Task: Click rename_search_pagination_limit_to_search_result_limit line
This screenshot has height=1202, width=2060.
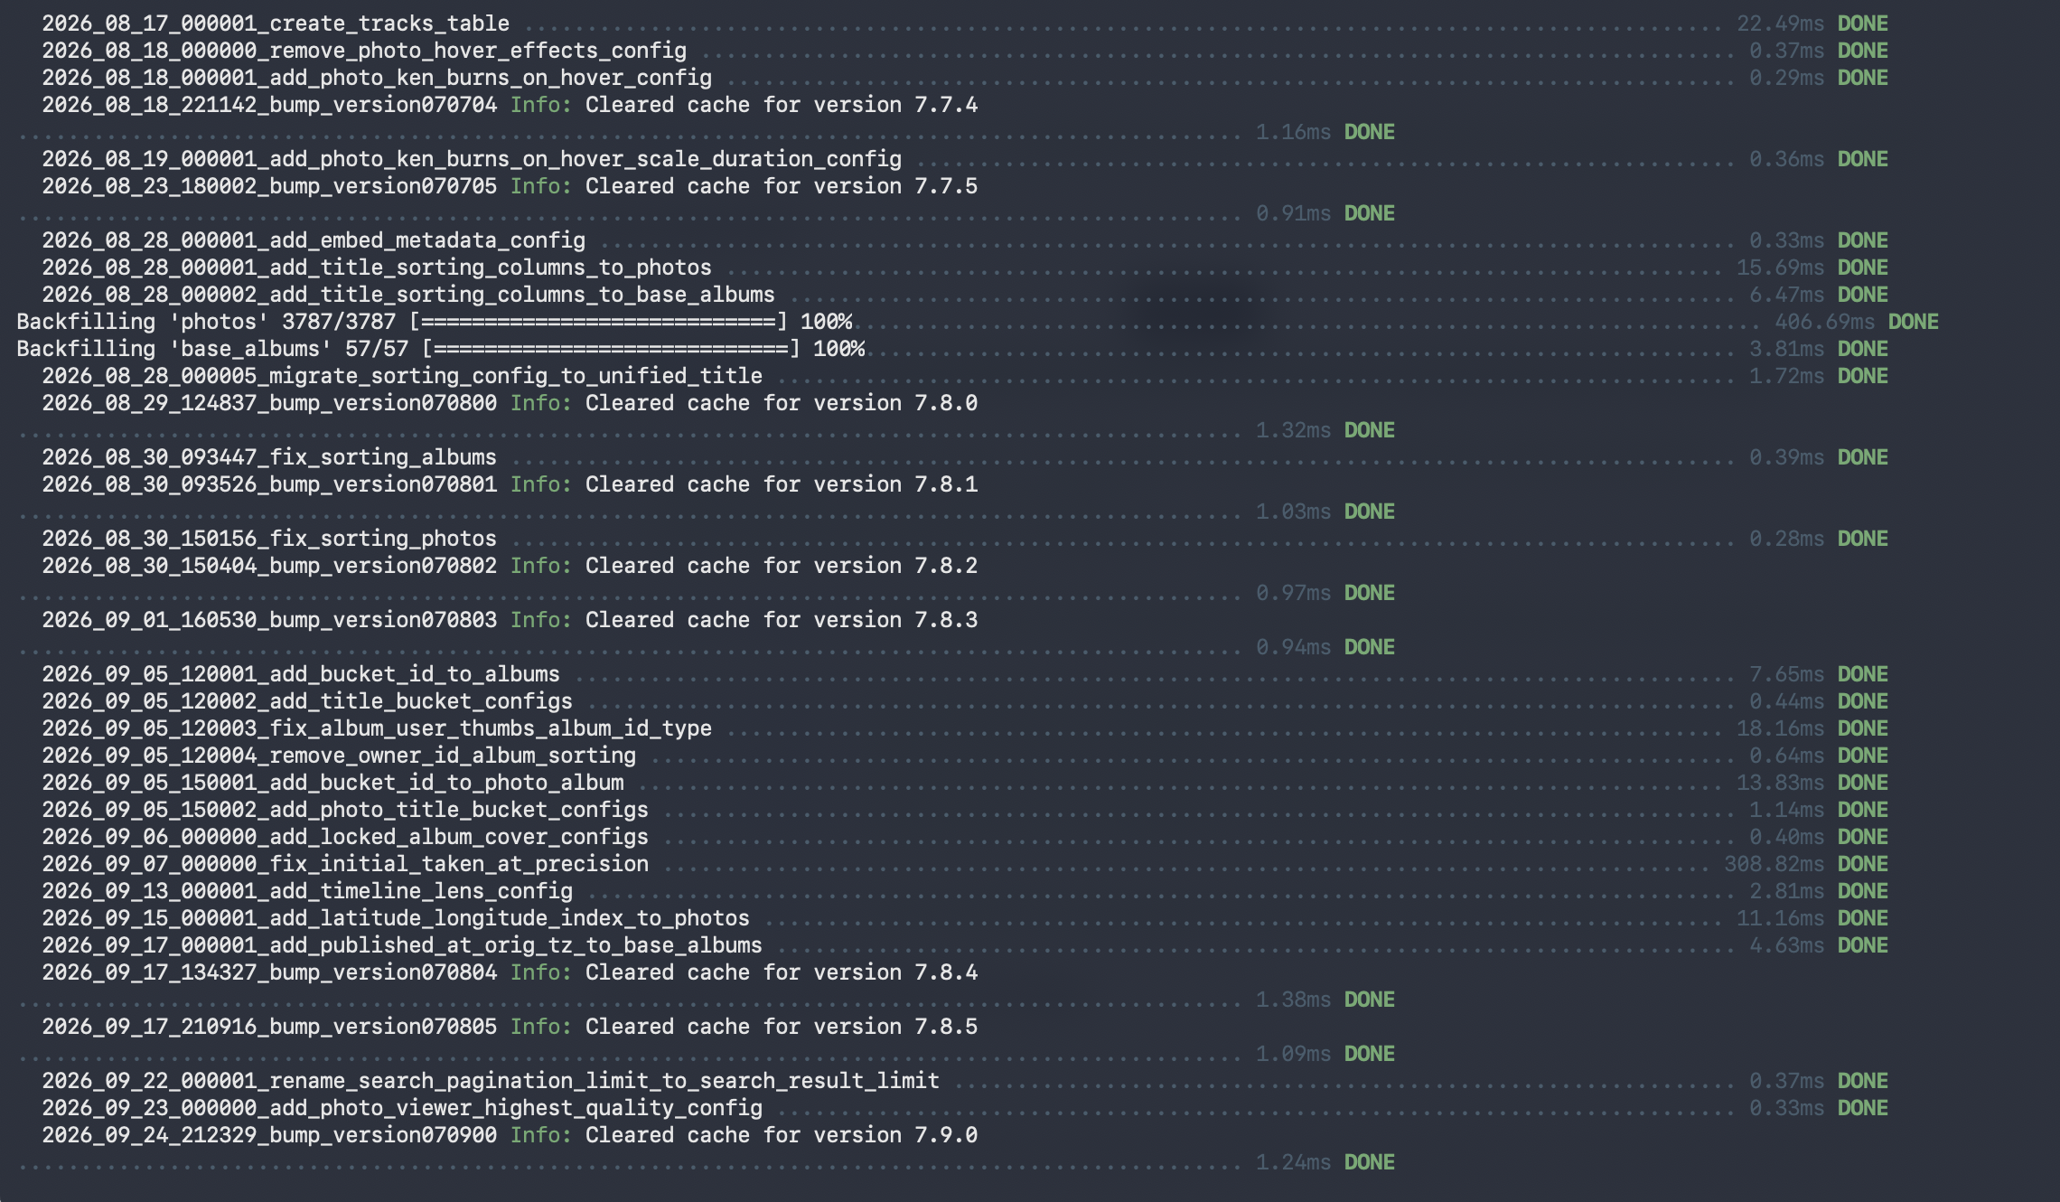Action: tap(491, 1081)
